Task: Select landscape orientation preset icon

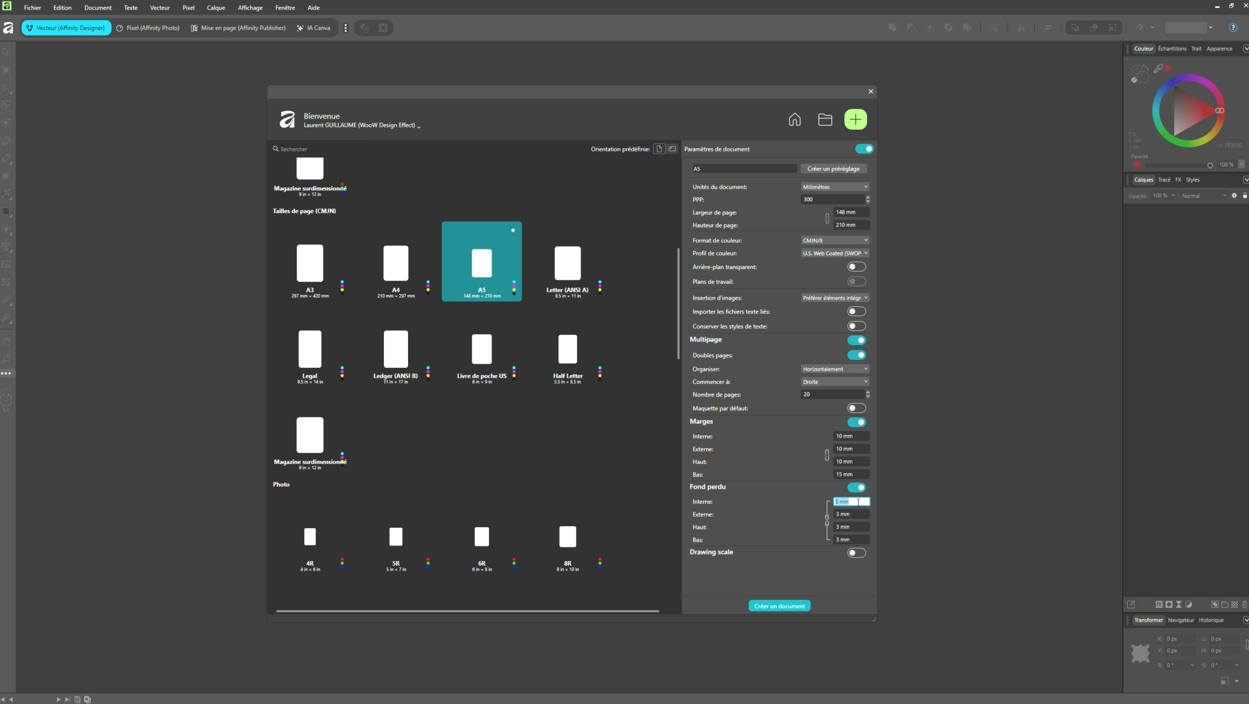Action: 672,149
